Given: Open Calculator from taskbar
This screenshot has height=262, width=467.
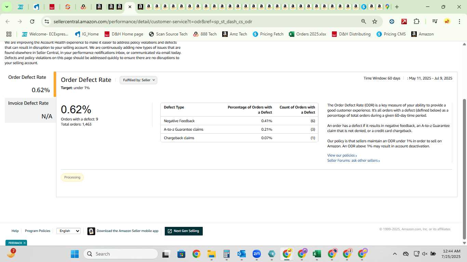Looking at the screenshot, I should (x=226, y=254).
